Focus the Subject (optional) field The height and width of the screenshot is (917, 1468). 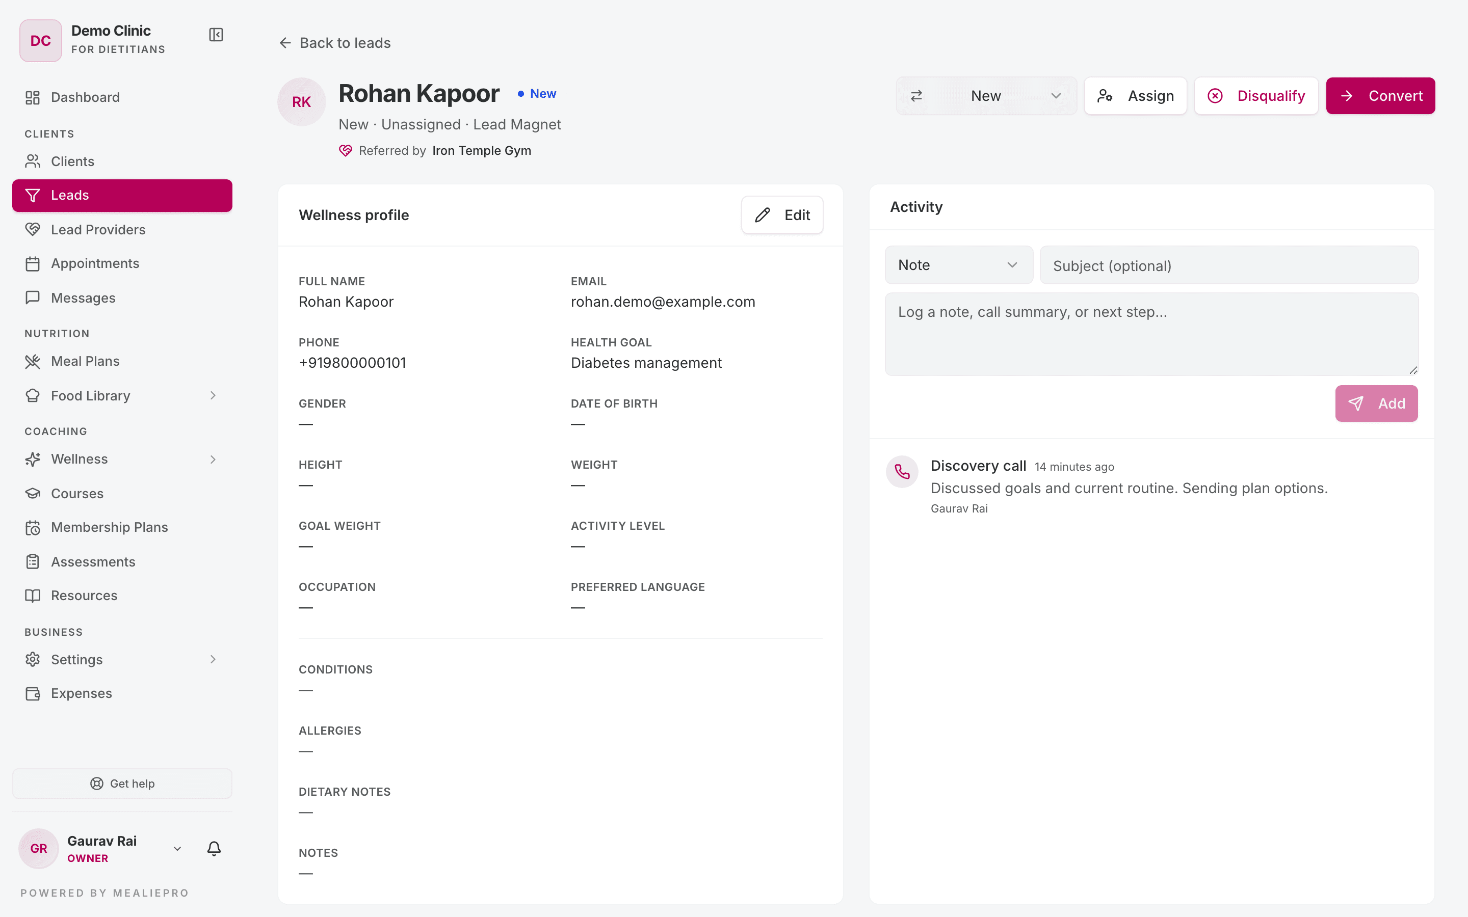[1229, 265]
